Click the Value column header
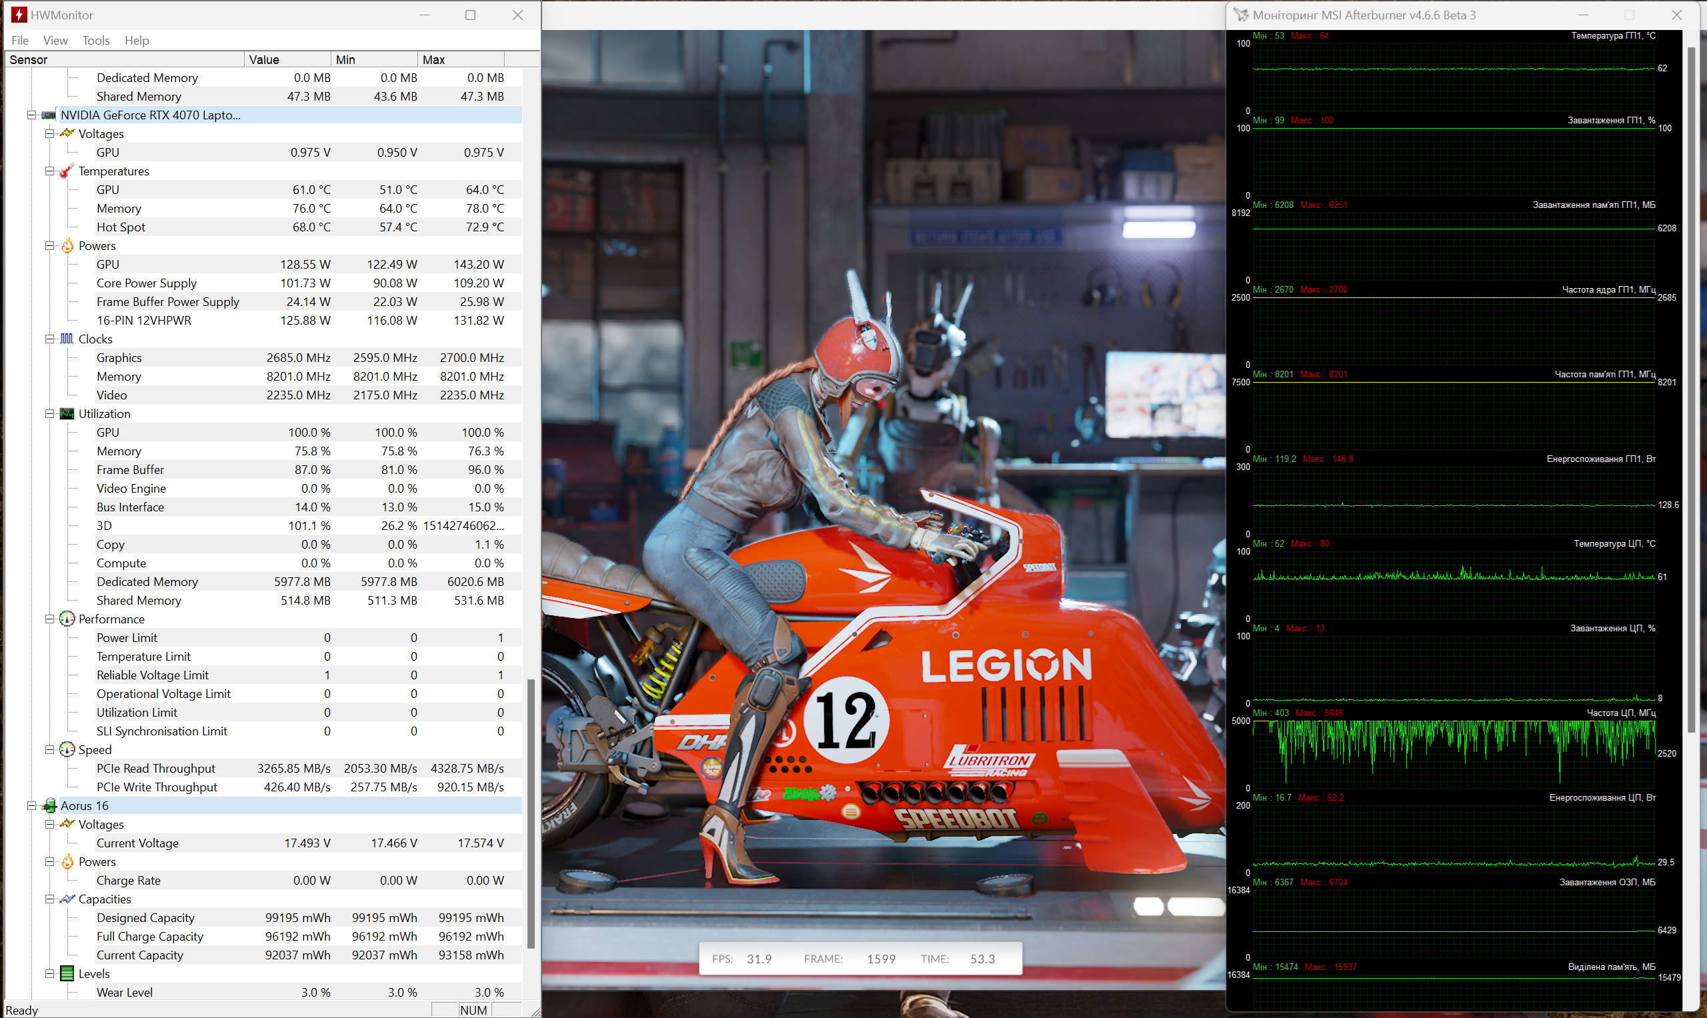Viewport: 1707px width, 1018px height. tap(287, 60)
